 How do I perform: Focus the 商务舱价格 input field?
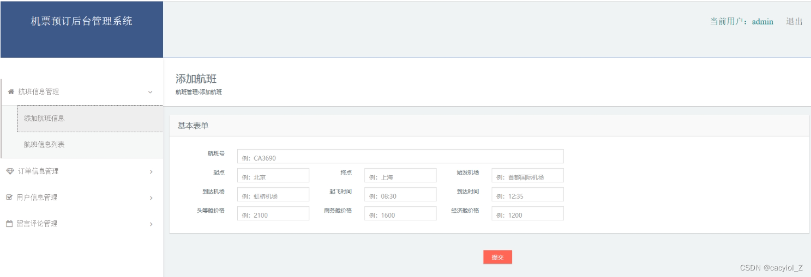[x=400, y=213]
